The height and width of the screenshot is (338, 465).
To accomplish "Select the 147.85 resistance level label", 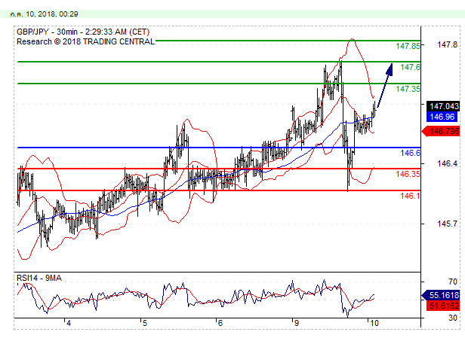I will [408, 46].
